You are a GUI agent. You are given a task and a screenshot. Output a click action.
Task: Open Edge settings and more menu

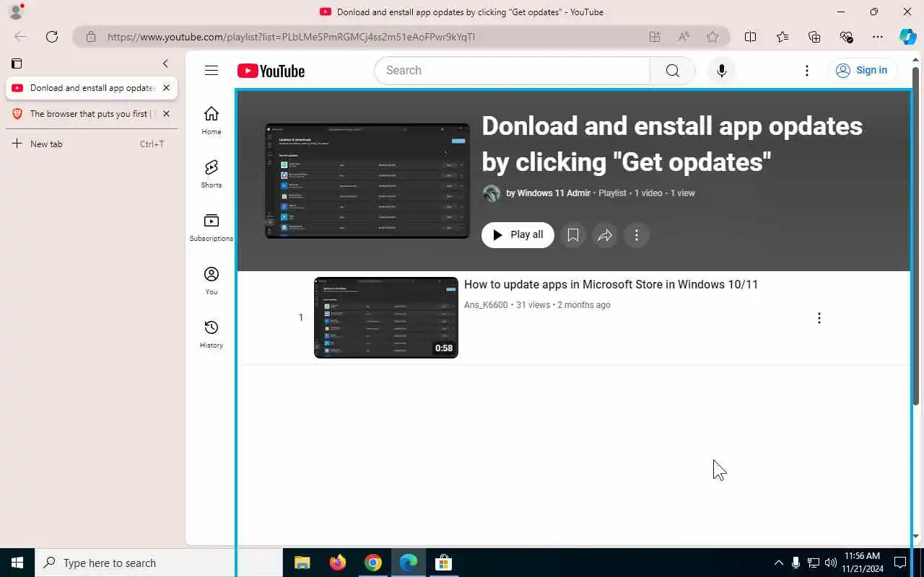click(x=878, y=37)
